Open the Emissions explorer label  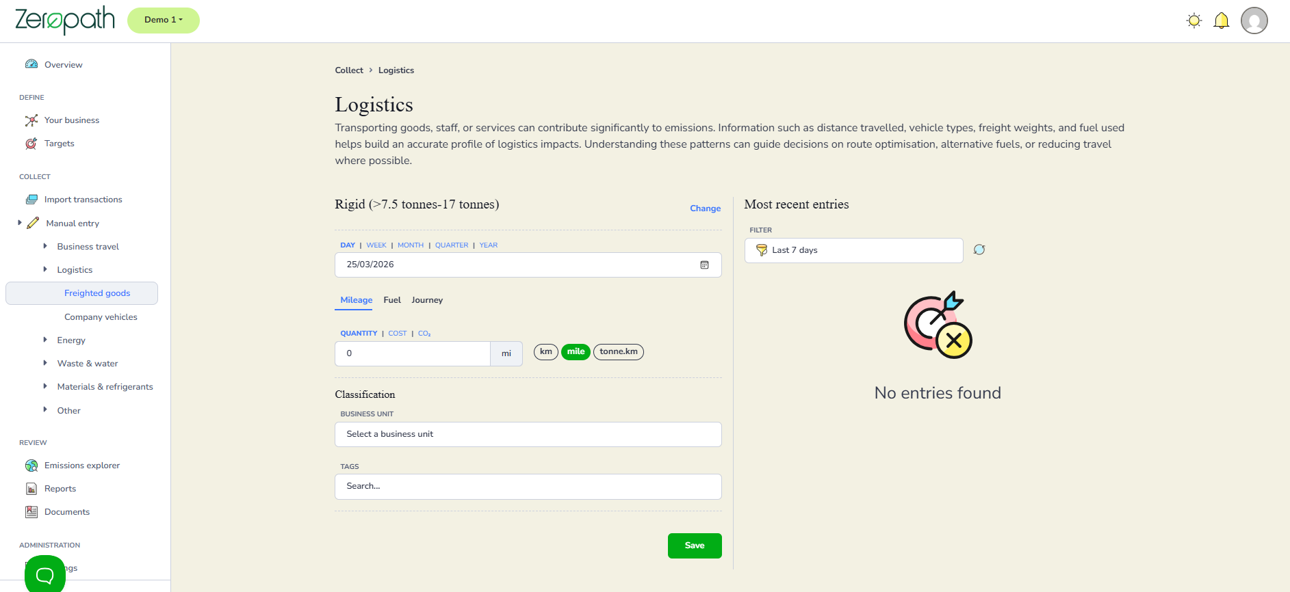tap(82, 466)
